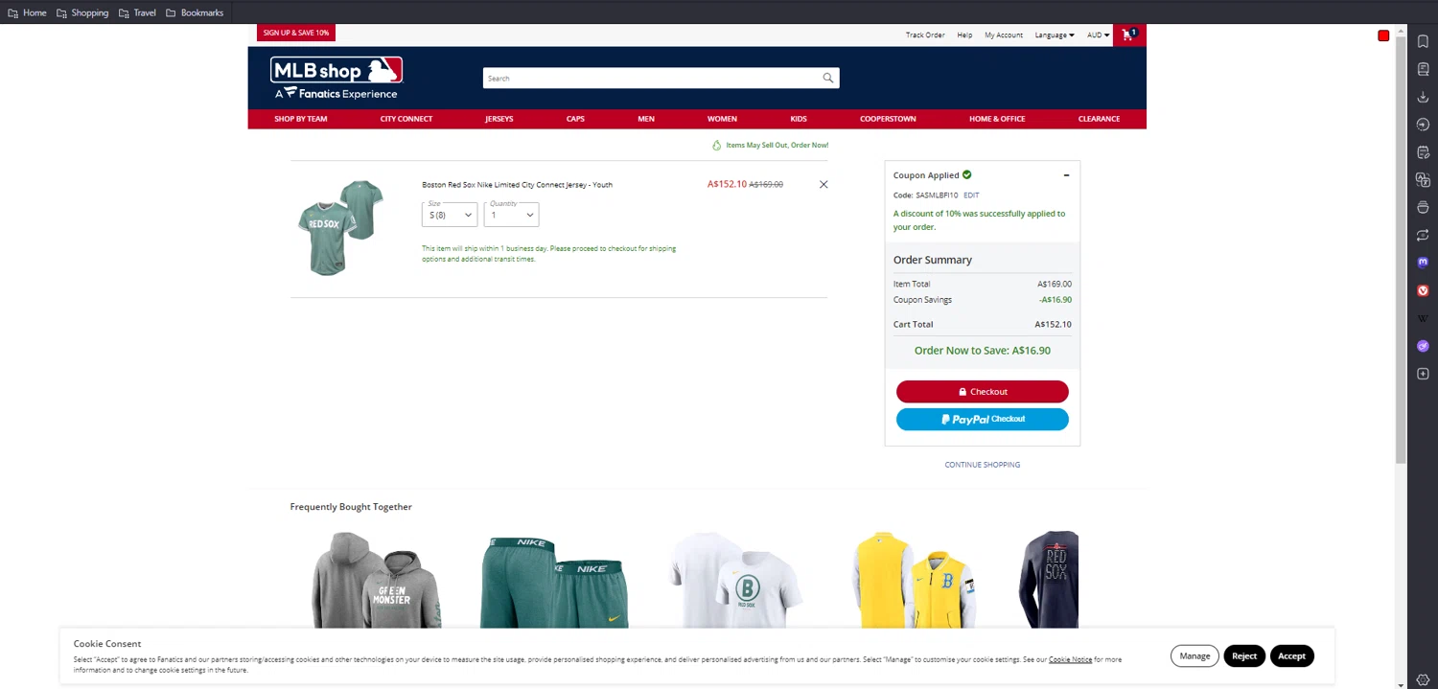View the yellow Boston jacket product
The height and width of the screenshot is (689, 1438).
tap(916, 580)
